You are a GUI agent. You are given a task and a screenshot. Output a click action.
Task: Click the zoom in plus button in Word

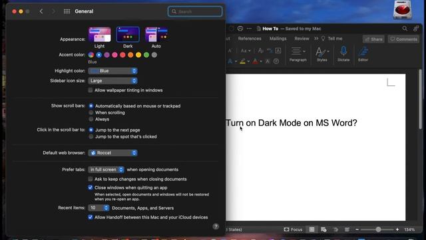point(397,229)
